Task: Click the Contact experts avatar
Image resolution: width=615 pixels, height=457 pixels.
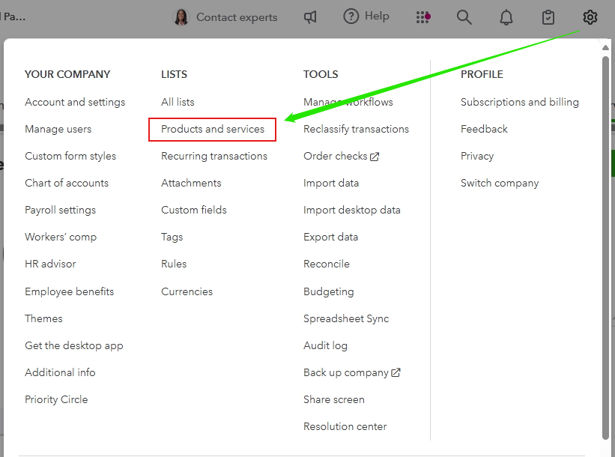Action: [x=181, y=17]
